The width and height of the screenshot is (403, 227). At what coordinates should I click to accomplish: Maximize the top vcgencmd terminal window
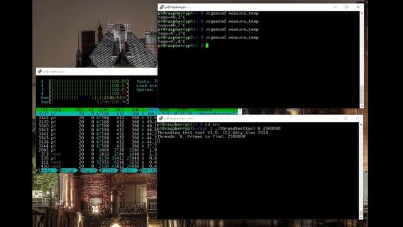tap(346, 7)
